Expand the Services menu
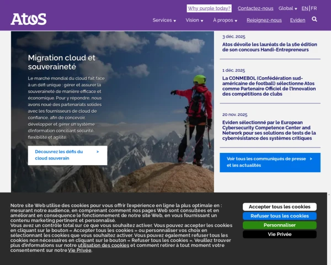The width and height of the screenshot is (331, 265). pyautogui.click(x=164, y=20)
